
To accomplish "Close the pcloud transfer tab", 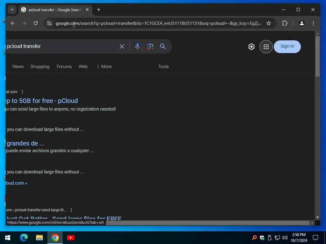I will [87, 10].
